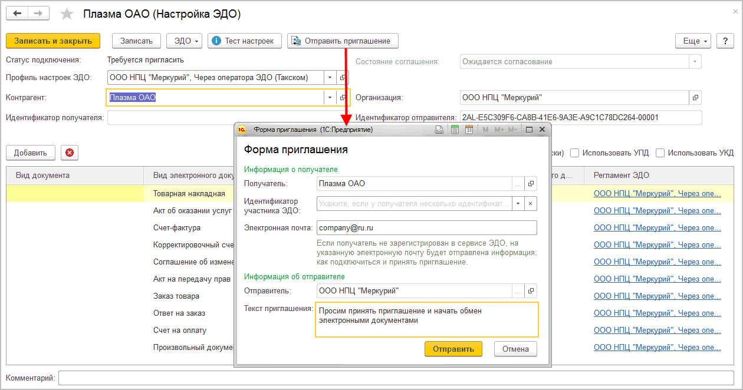Expand the Состояние соглашения dropdown
This screenshot has height=390, width=743.
click(696, 61)
